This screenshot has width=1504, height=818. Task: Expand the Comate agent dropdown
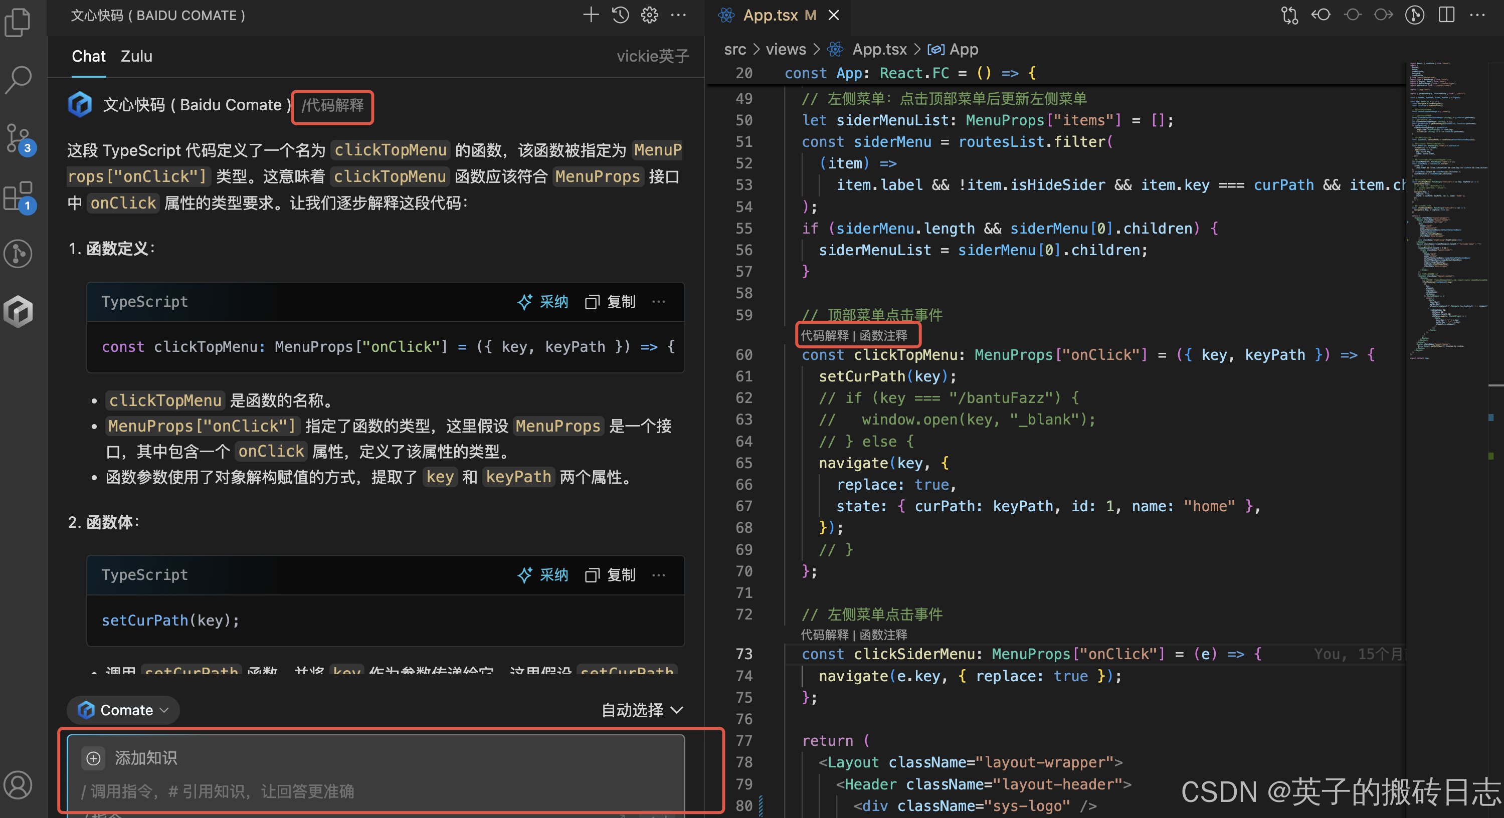(123, 709)
